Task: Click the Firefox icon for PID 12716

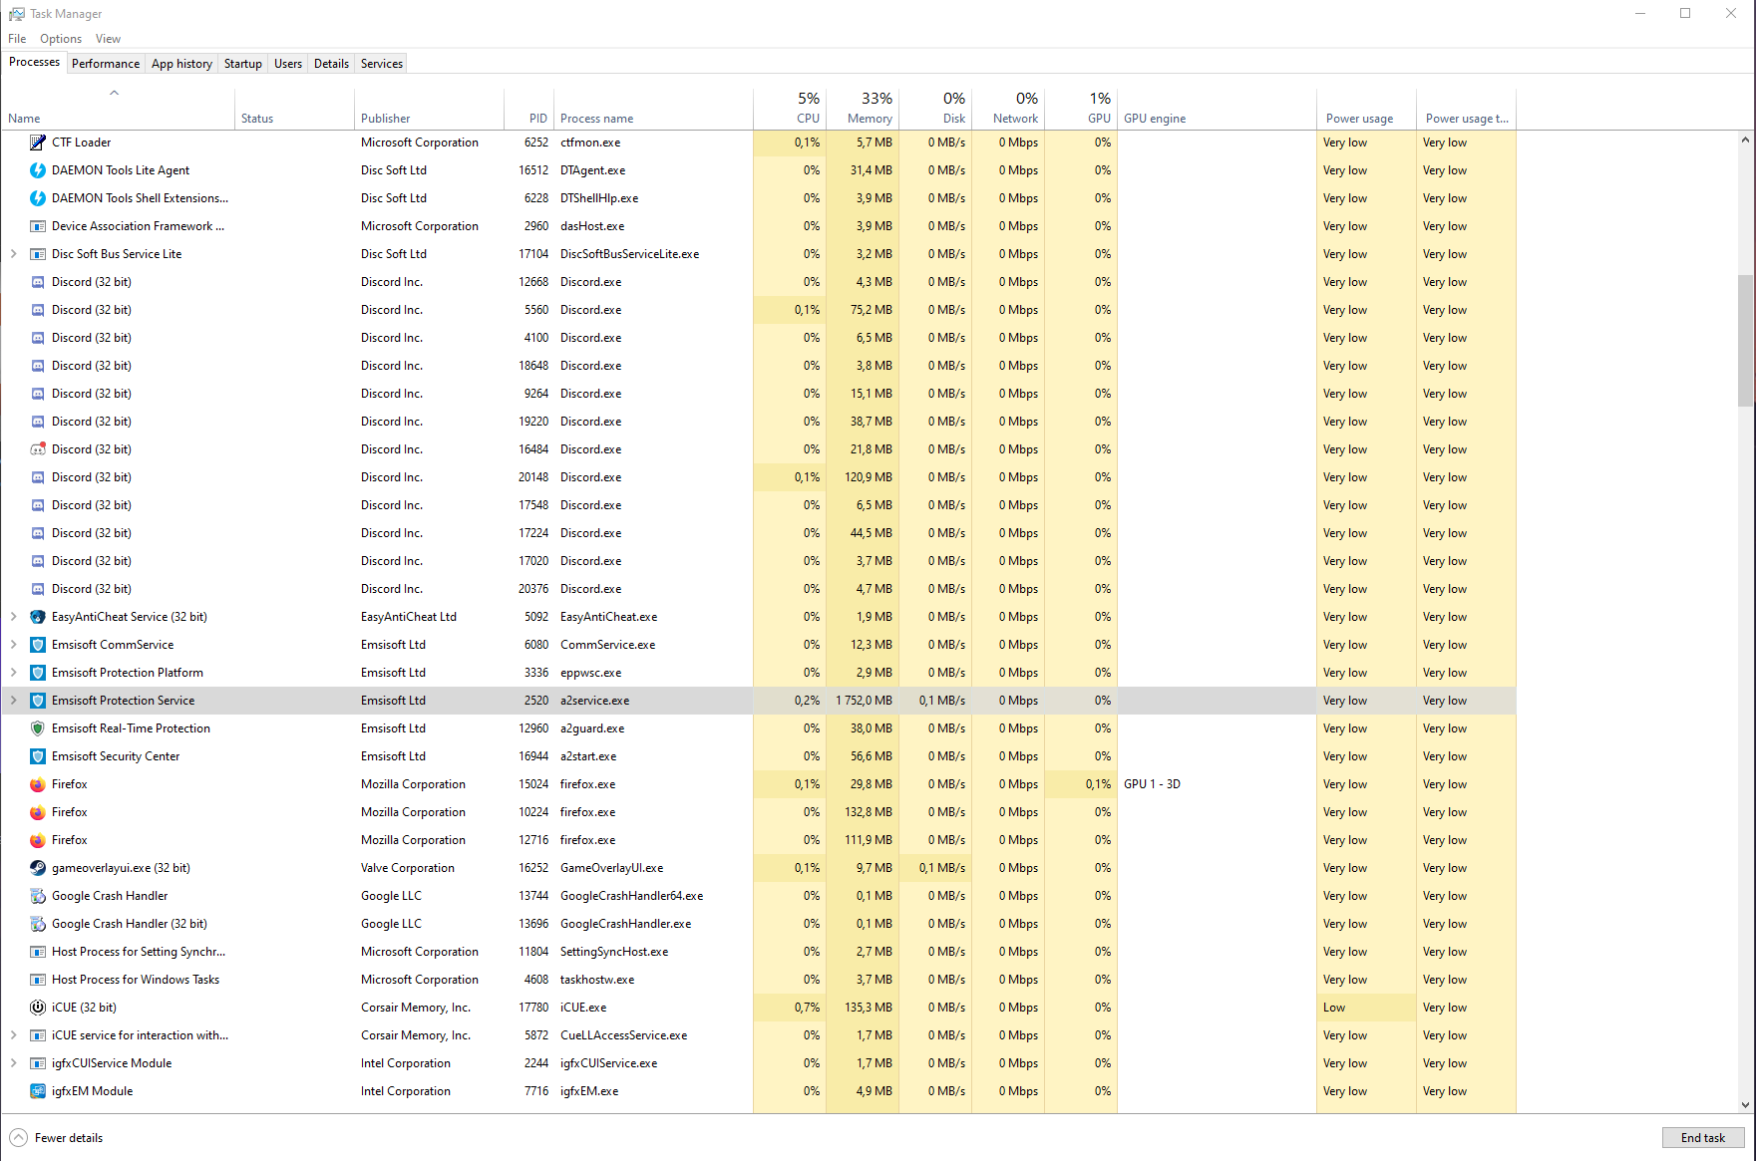Action: click(x=38, y=840)
